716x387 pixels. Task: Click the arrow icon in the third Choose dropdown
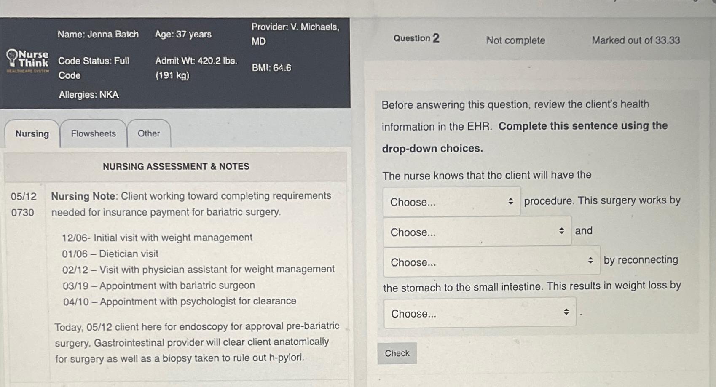(x=590, y=260)
